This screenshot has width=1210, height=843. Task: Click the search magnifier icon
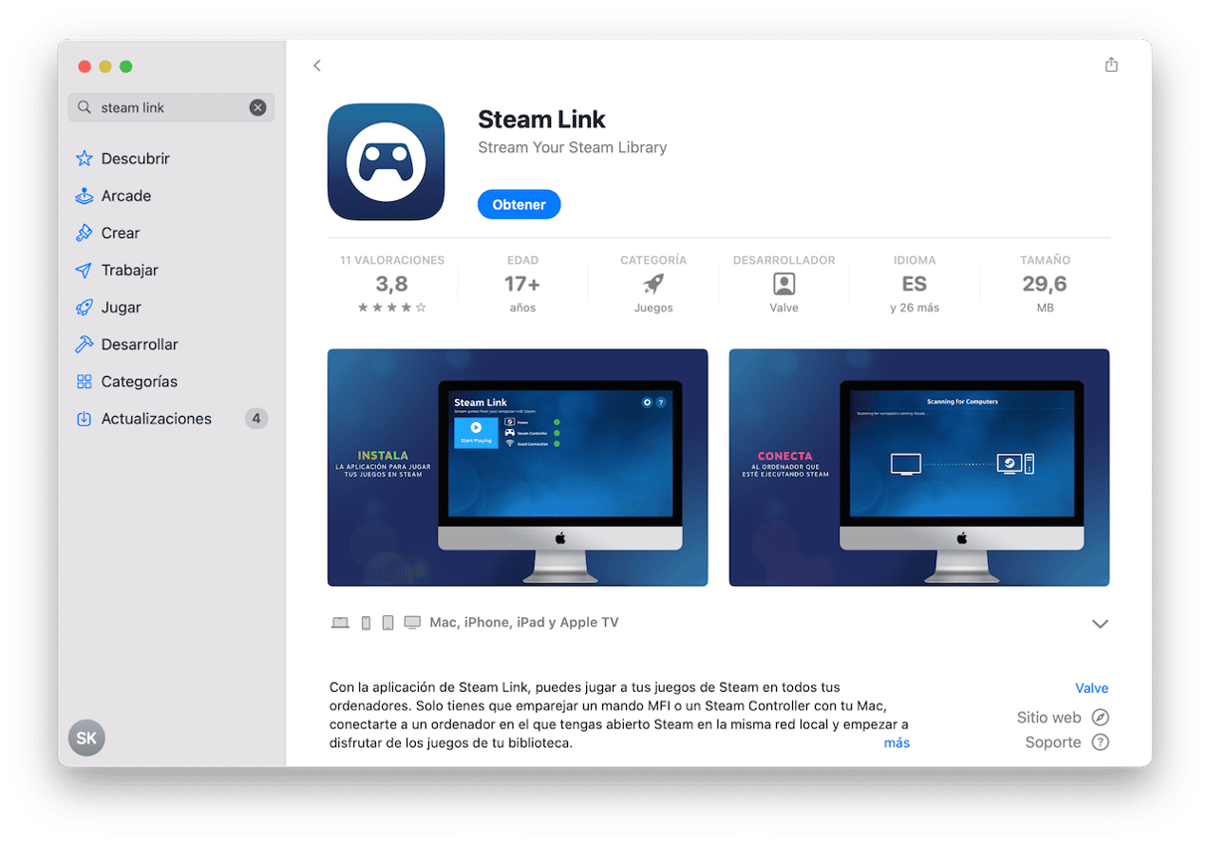85,107
